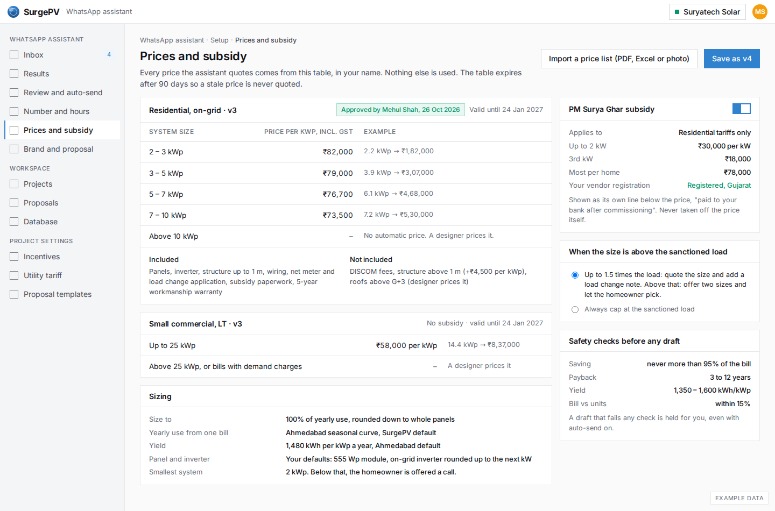Click the ₹73,500 price for 7–10 kWp
The image size is (775, 511).
pyautogui.click(x=338, y=215)
